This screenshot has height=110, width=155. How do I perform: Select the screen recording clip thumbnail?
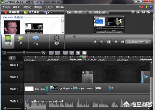[34, 28]
